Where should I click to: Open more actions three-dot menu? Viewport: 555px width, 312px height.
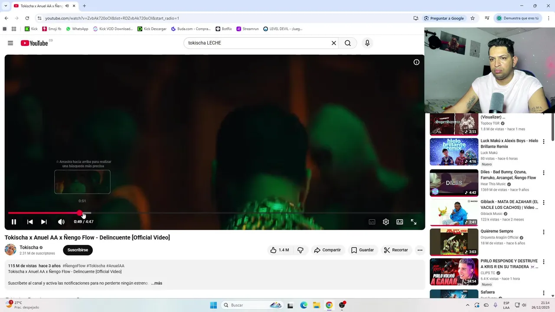pyautogui.click(x=420, y=250)
